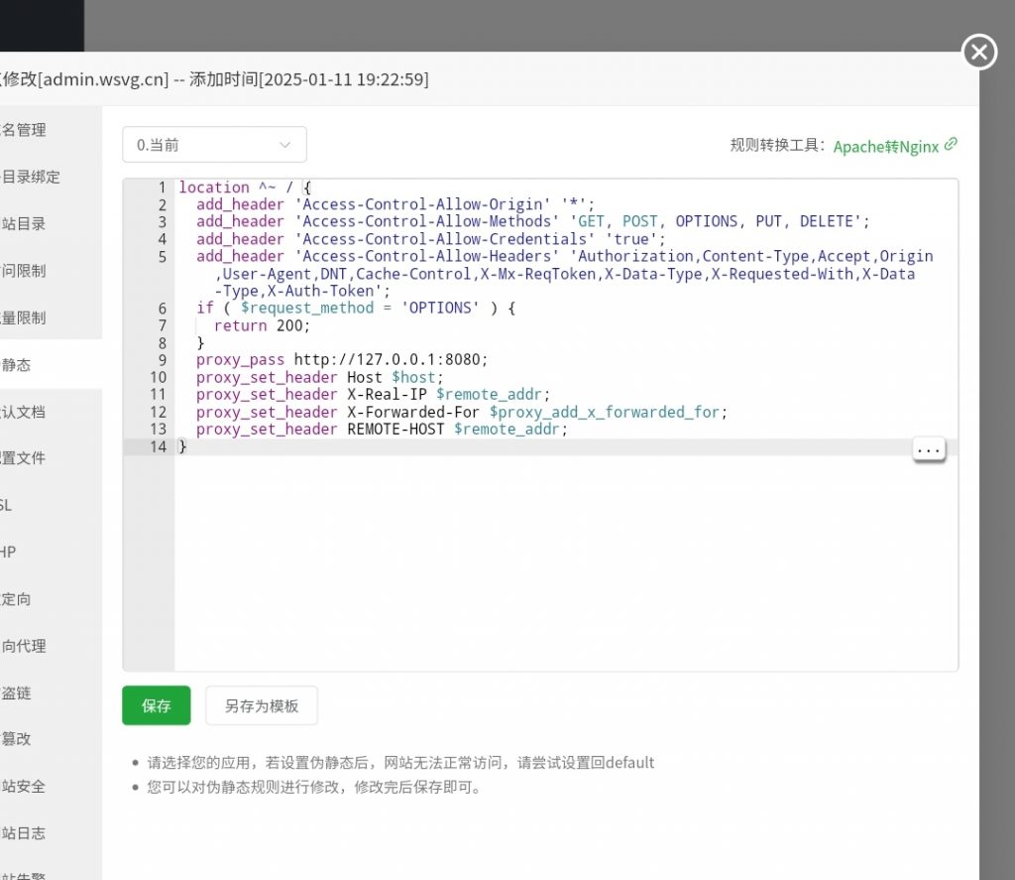Open the Apache转Nginx rule conversion tool
The image size is (1015, 880).
[x=885, y=146]
